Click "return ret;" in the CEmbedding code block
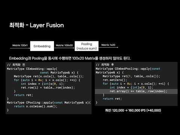 (23, 95)
